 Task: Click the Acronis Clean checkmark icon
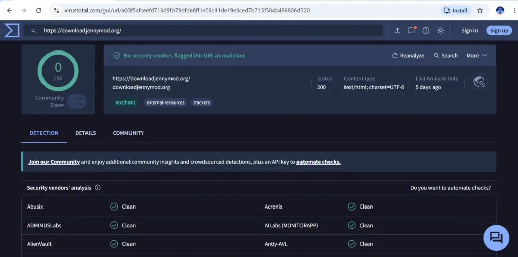[x=352, y=207]
